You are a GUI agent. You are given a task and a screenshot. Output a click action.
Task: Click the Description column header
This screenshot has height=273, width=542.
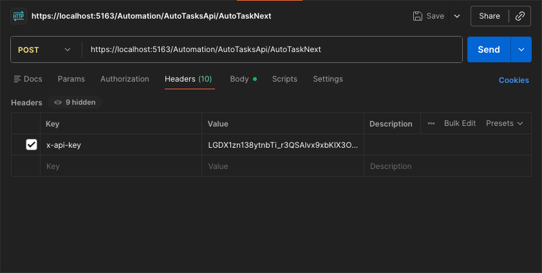tap(391, 124)
